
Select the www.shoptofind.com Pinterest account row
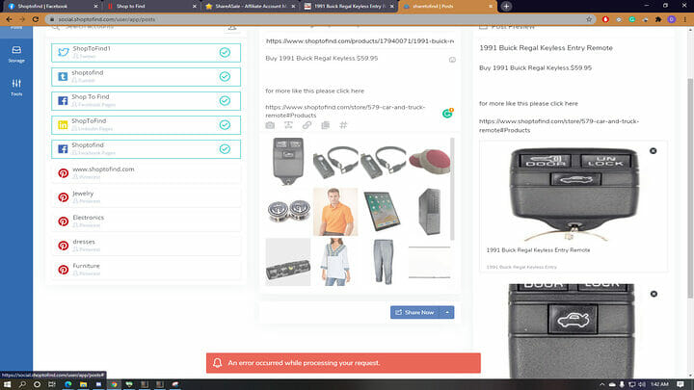tap(147, 173)
